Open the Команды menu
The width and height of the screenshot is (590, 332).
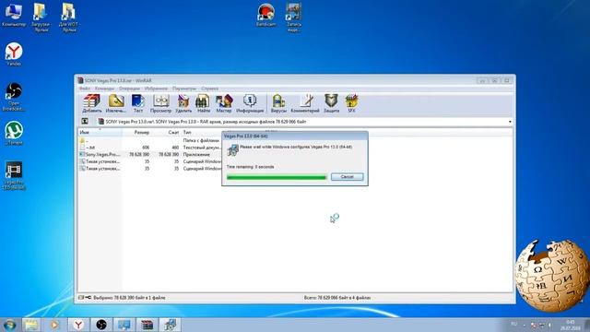[104, 89]
